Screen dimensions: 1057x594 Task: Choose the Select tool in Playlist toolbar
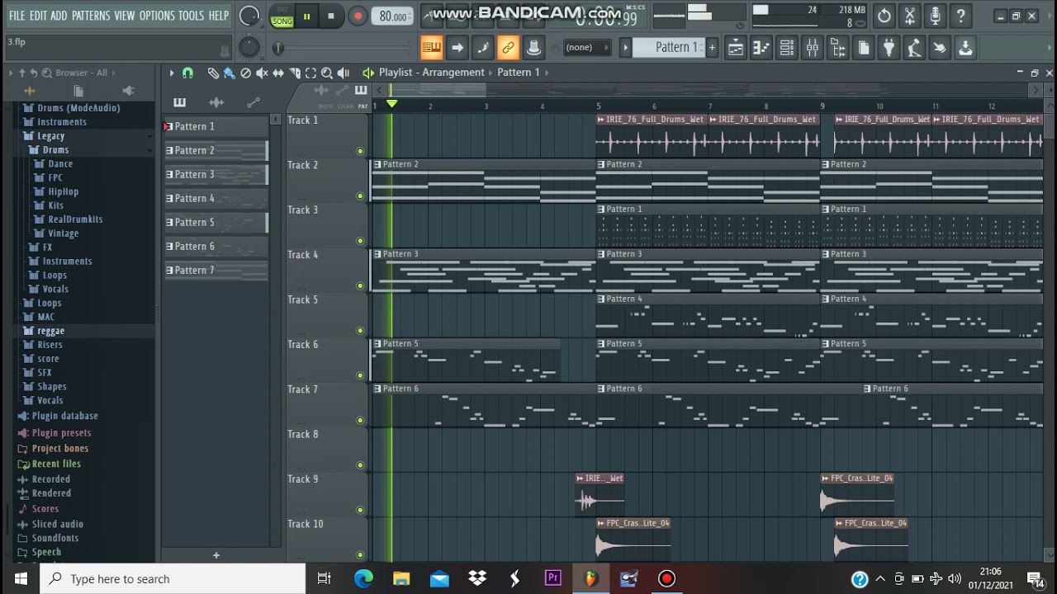click(310, 73)
